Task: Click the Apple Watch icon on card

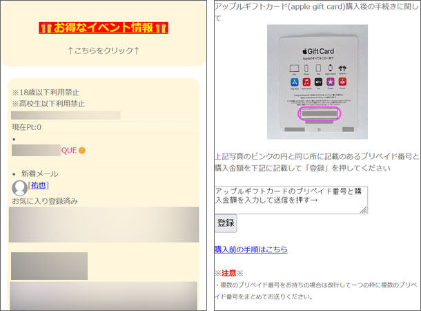Action: coord(329,68)
